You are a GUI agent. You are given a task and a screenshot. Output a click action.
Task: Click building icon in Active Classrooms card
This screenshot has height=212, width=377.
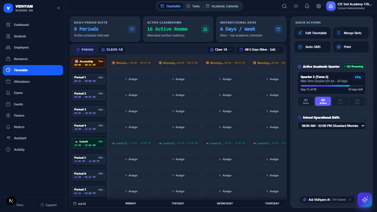[x=205, y=29]
